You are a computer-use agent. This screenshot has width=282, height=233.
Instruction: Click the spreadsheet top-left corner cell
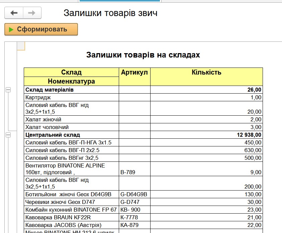21,46
